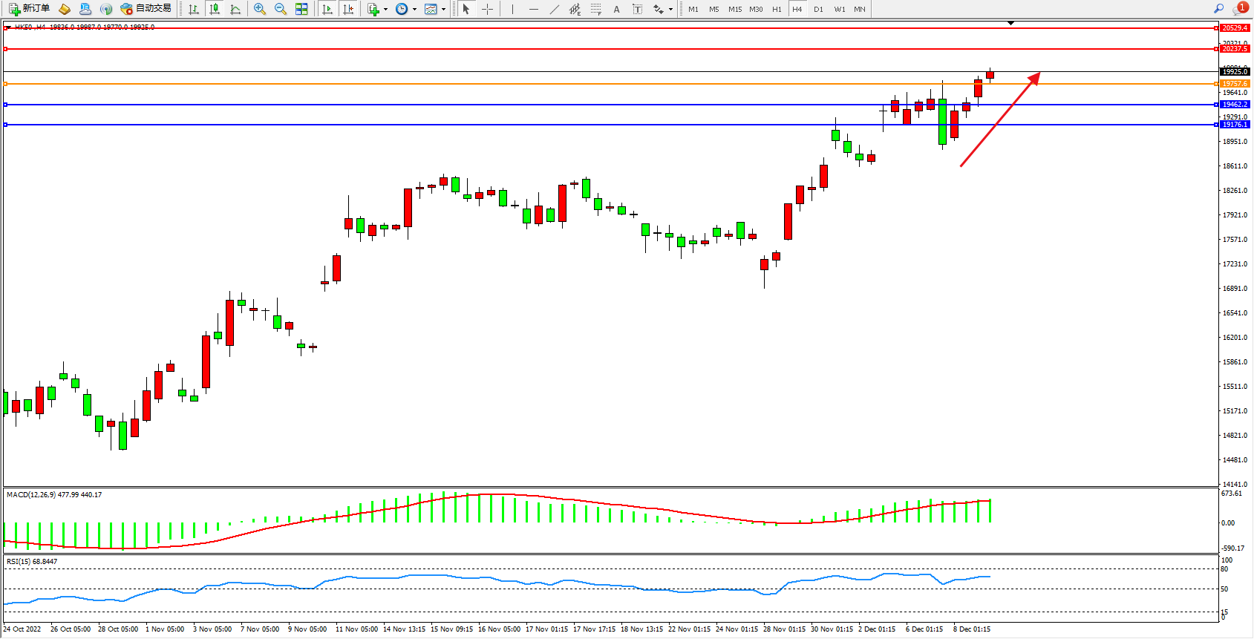Viewport: 1254px width, 639px height.
Task: Switch to the D1 timeframe
Action: pyautogui.click(x=818, y=9)
